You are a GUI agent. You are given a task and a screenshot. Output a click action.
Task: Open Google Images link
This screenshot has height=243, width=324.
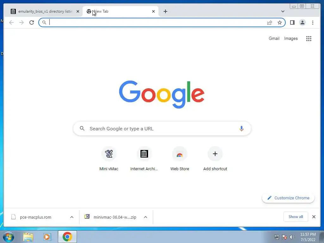(291, 38)
